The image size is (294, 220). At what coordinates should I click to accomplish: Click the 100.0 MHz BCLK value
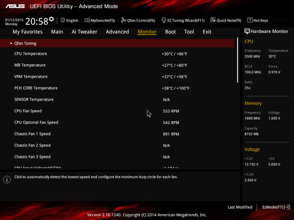tap(253, 72)
